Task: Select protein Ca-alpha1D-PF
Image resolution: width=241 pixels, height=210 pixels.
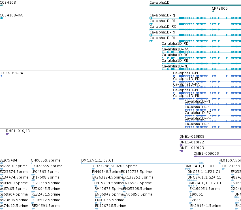Action: tap(213, 110)
